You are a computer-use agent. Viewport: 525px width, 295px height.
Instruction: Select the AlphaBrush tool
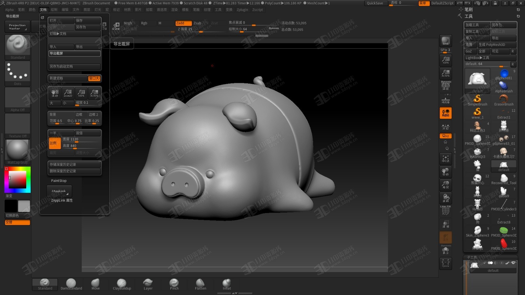(504, 87)
